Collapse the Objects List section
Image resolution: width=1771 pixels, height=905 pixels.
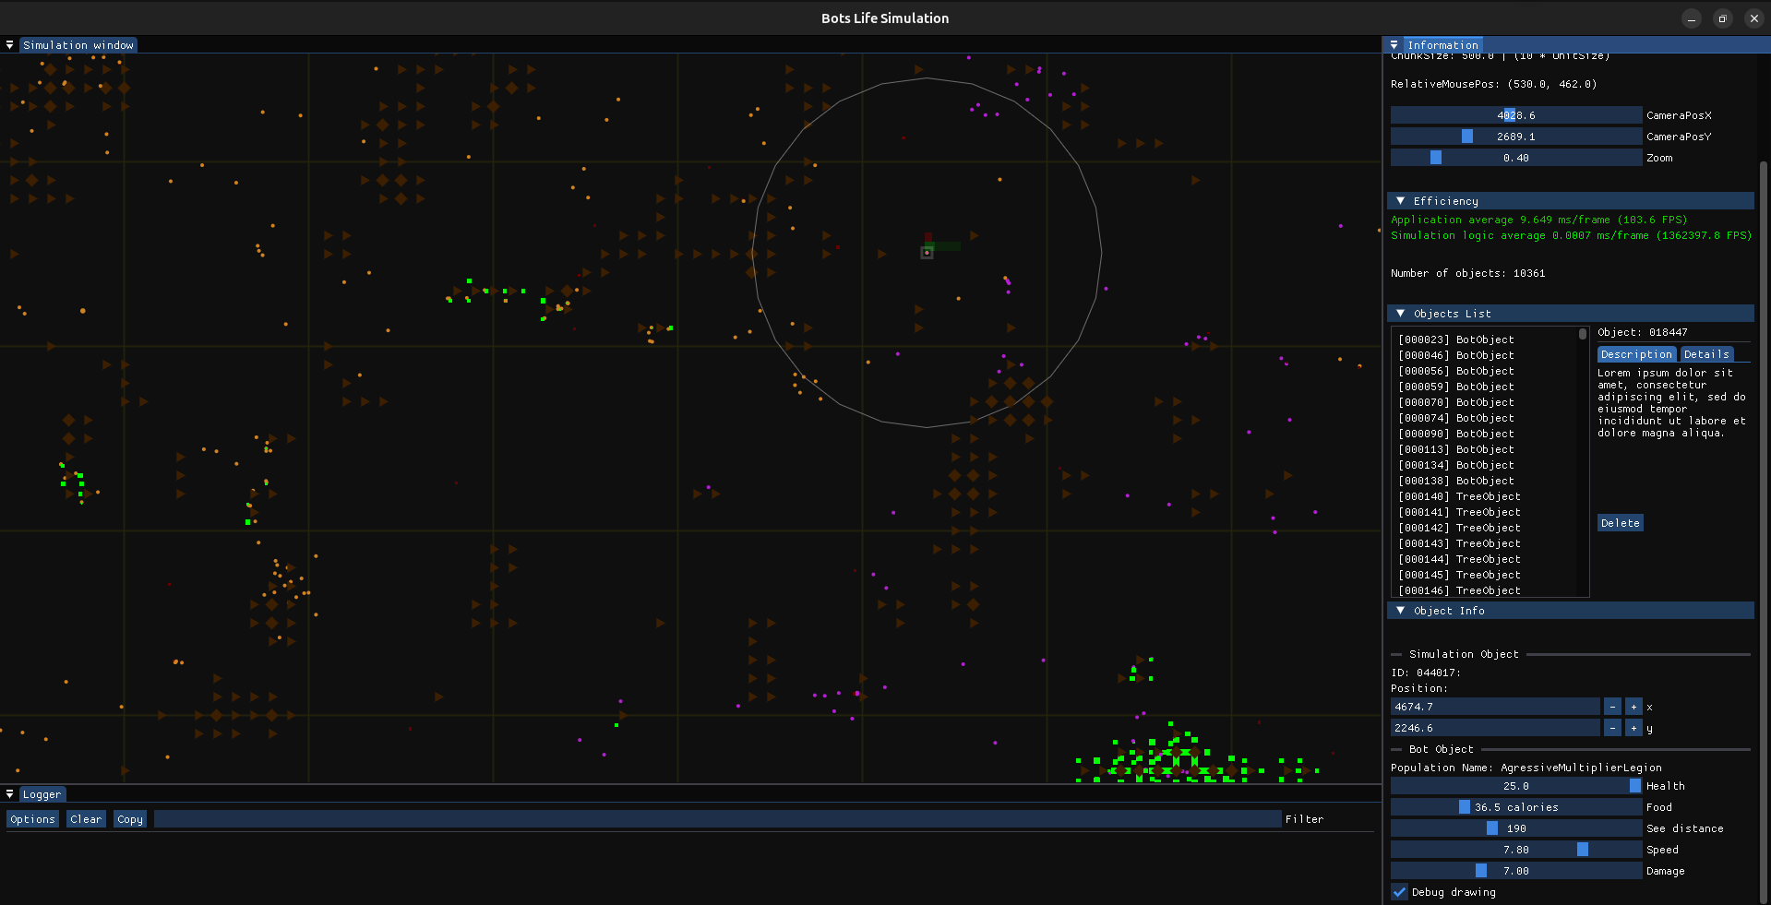(x=1401, y=313)
